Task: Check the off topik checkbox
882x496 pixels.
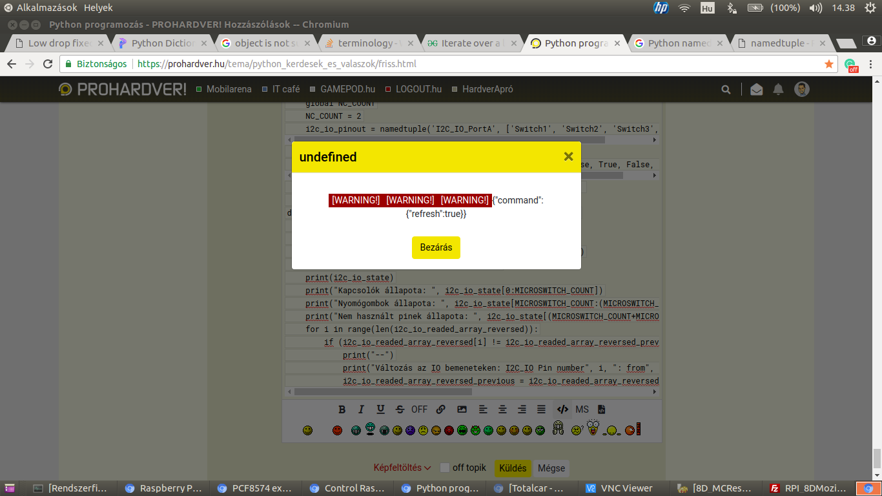Action: pyautogui.click(x=445, y=468)
